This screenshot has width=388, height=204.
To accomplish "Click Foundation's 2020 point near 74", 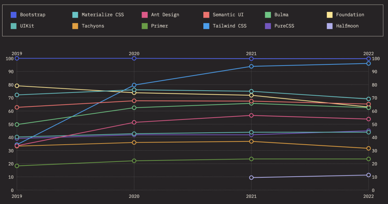I will 134,93.
